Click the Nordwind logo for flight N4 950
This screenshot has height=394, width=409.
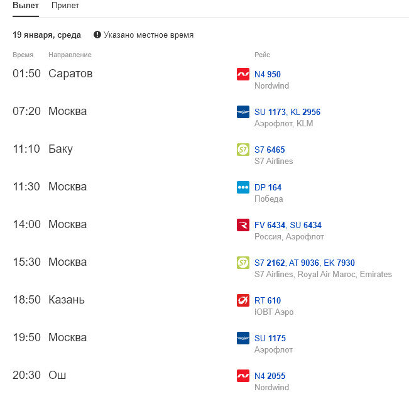point(243,74)
